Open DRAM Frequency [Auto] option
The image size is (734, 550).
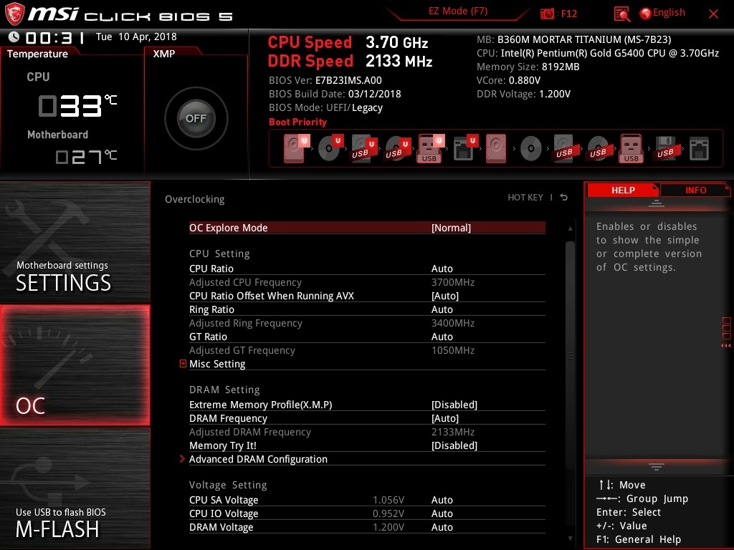click(x=367, y=418)
